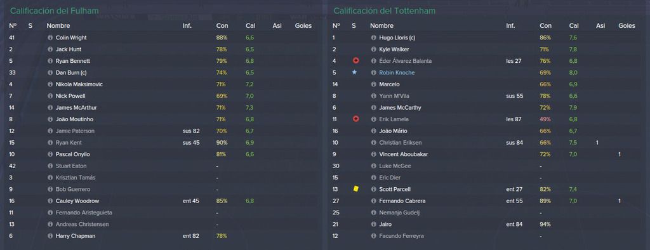This screenshot has width=650, height=250.
Task: Click info icon beside Cauley Woodrow
Action: 50,201
